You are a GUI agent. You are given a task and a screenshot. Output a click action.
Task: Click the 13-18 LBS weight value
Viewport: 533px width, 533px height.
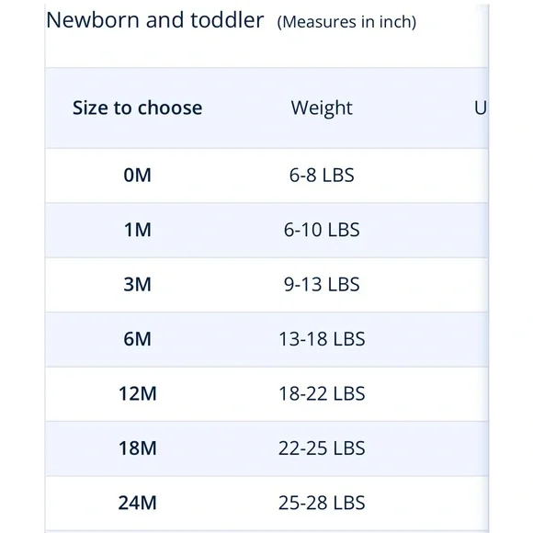pos(322,339)
